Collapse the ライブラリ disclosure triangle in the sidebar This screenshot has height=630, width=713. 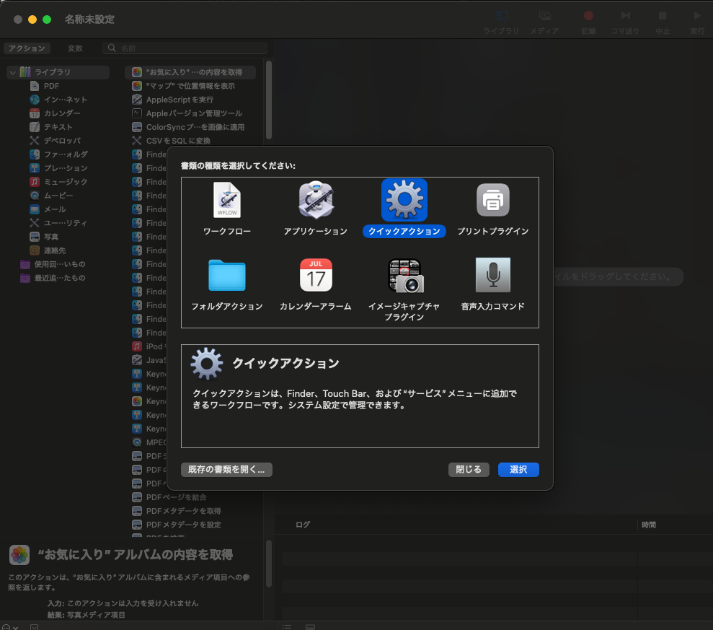pos(12,72)
